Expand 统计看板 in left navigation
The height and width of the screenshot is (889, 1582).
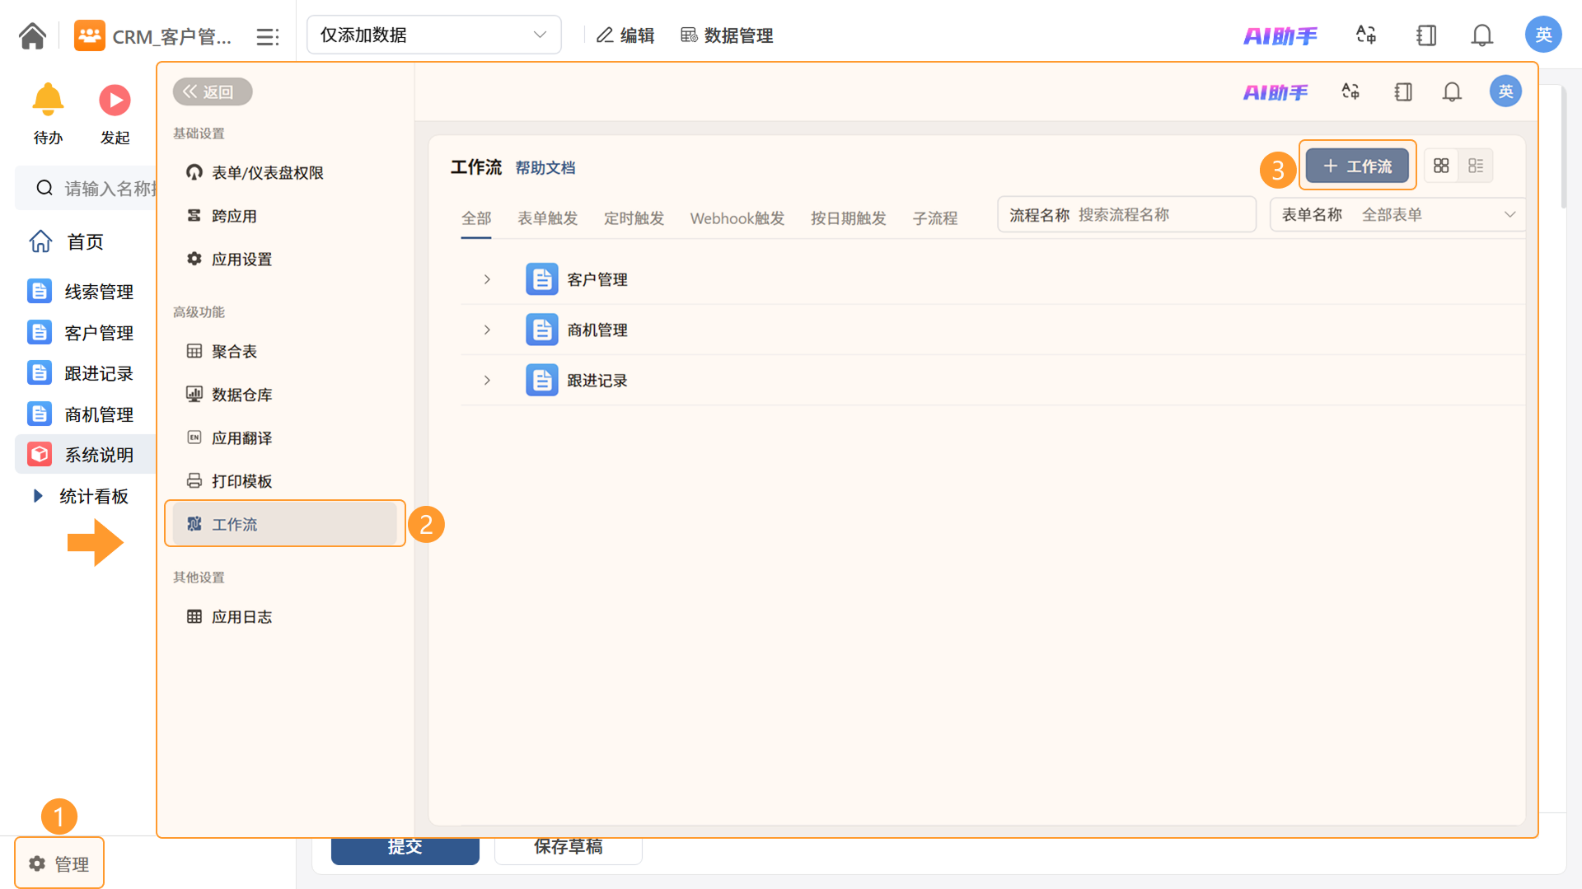coord(37,495)
